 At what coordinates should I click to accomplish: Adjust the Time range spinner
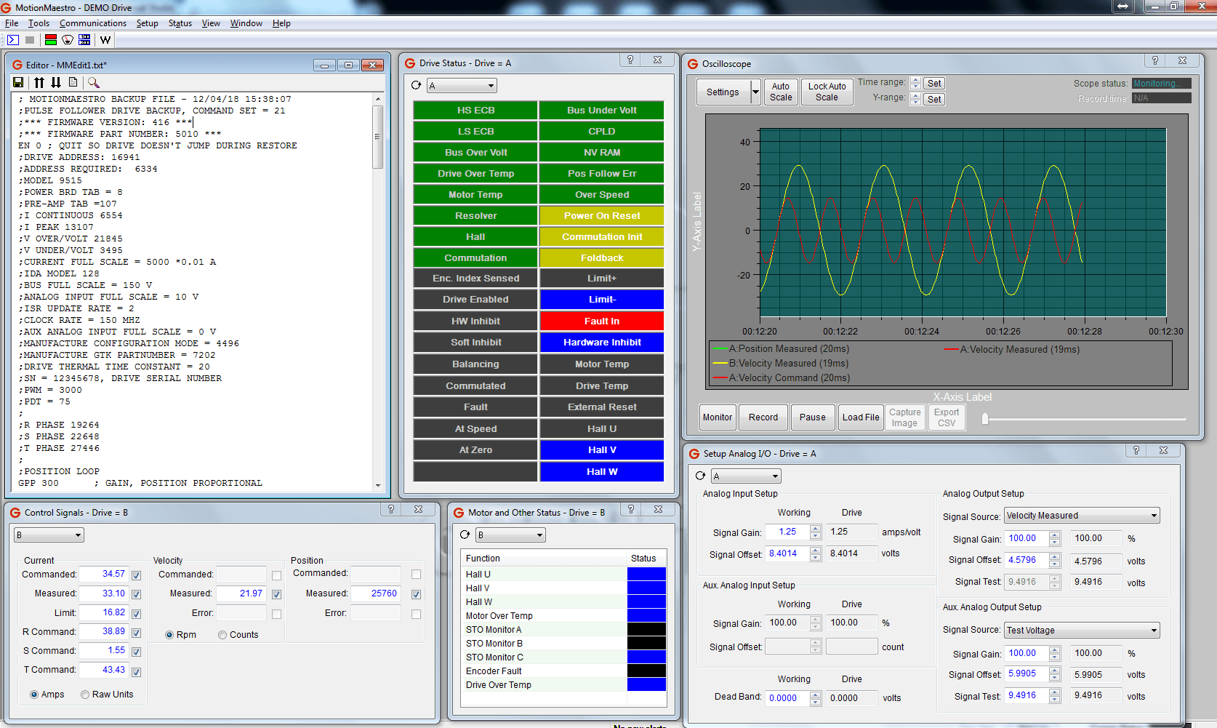tap(915, 84)
